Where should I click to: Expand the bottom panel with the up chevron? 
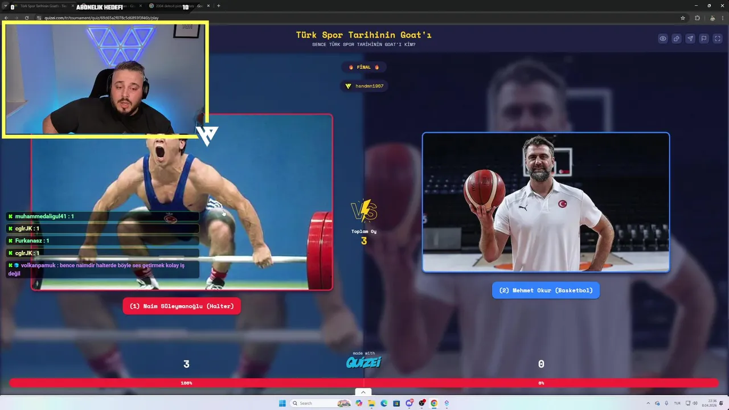(363, 392)
